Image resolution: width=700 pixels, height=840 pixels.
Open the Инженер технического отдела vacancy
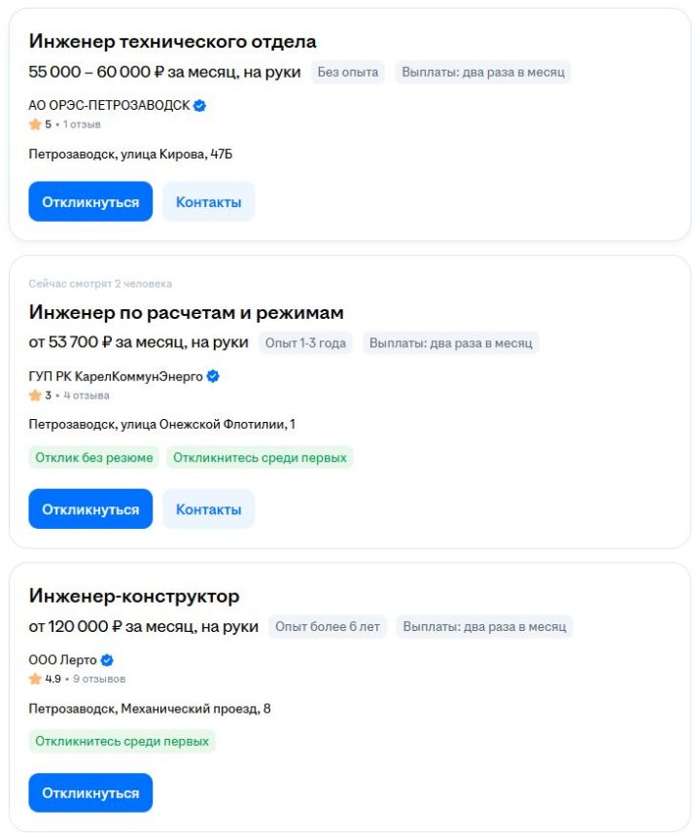click(x=172, y=41)
